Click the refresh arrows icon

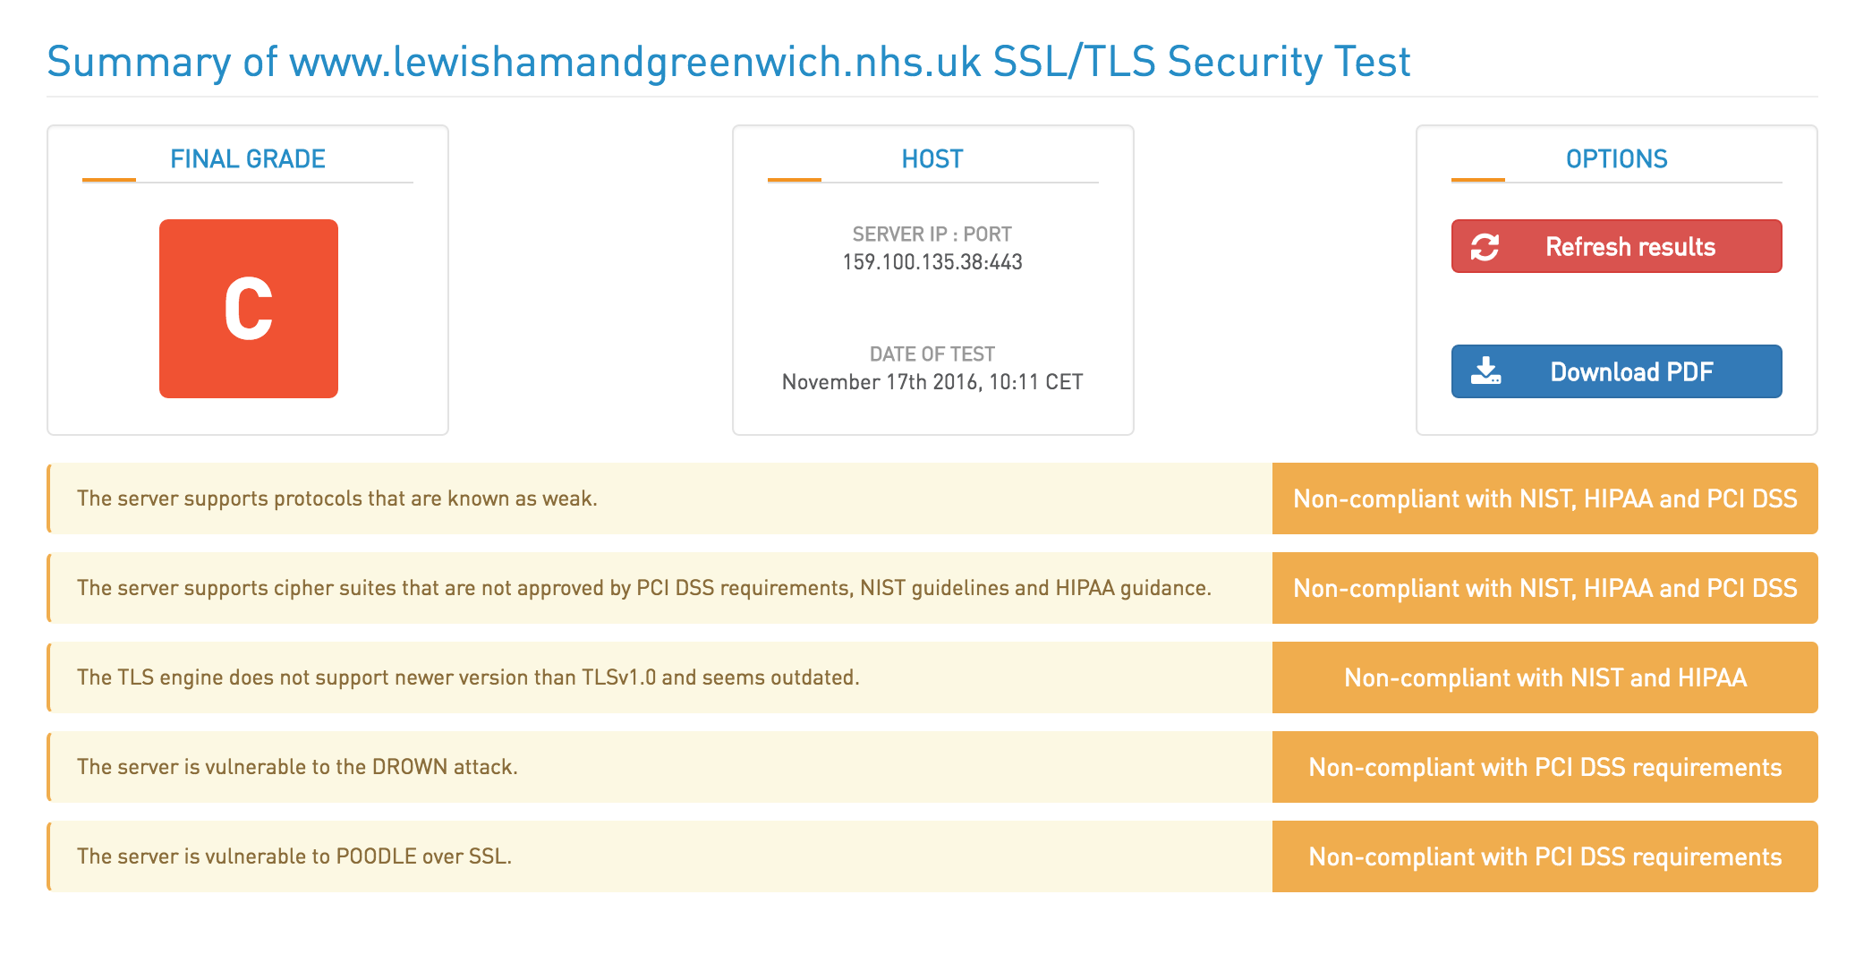pyautogui.click(x=1485, y=247)
